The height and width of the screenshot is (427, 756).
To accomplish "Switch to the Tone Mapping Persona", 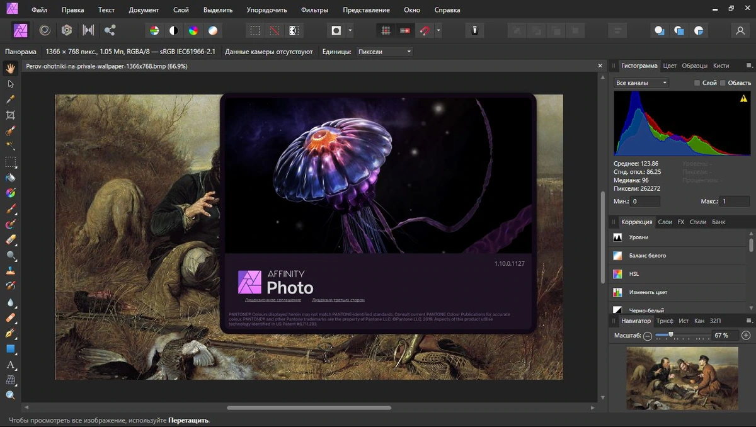I will pos(88,30).
